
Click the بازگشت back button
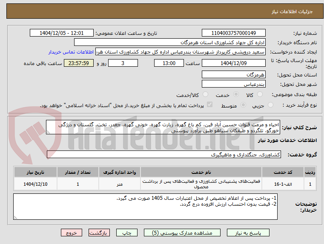pyautogui.click(x=99, y=233)
